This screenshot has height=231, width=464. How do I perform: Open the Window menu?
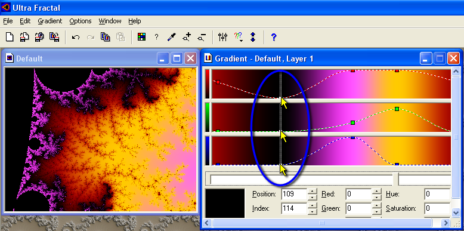(x=110, y=21)
